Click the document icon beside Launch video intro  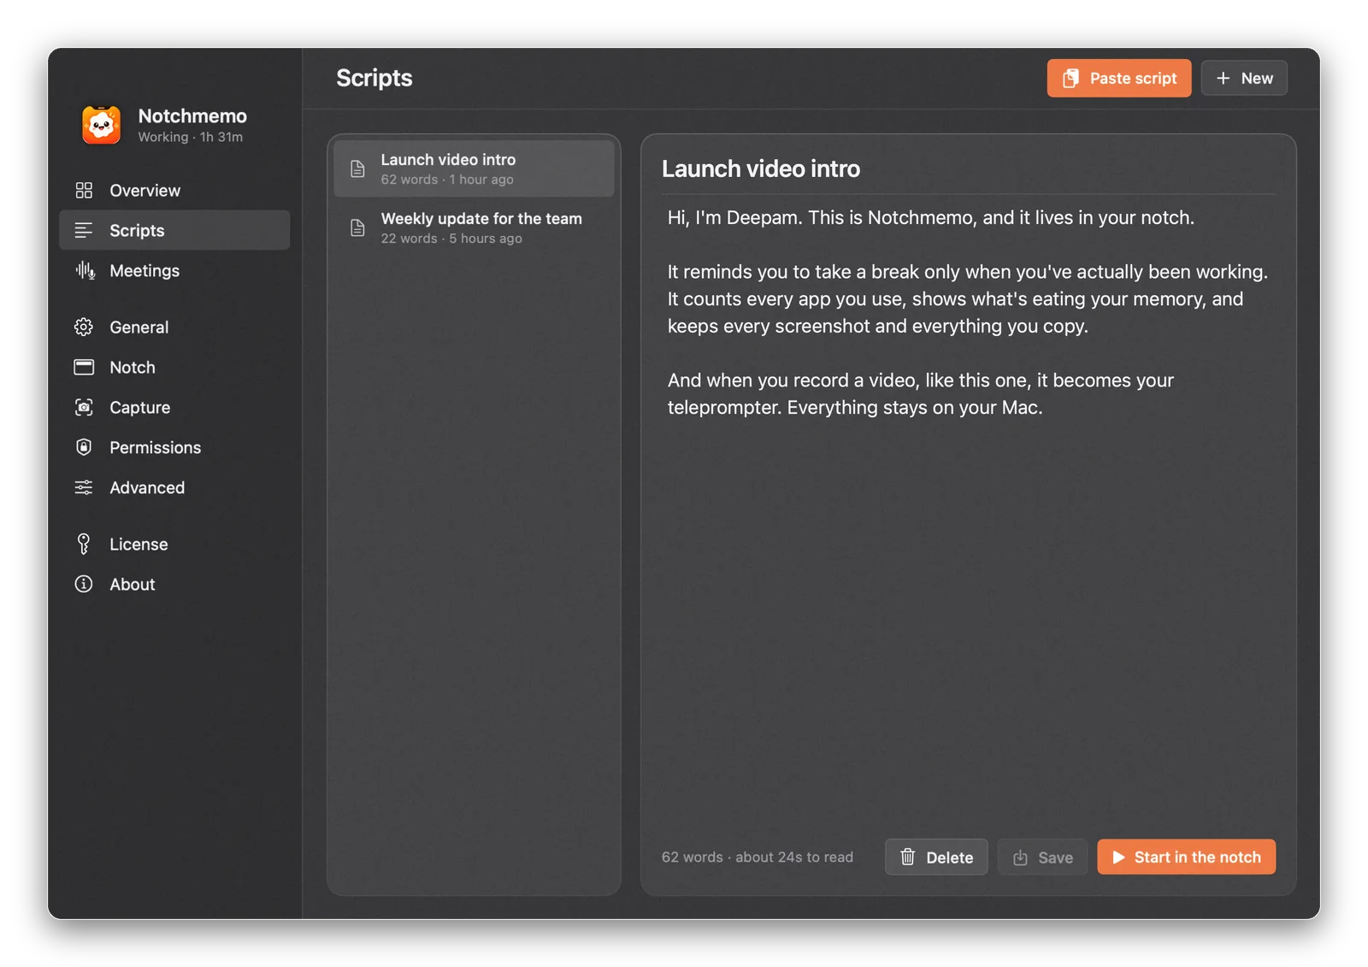coord(357,168)
